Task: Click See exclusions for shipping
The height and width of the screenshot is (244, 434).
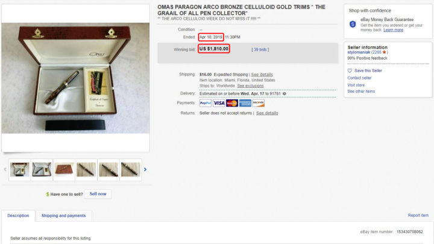Action: [250, 86]
